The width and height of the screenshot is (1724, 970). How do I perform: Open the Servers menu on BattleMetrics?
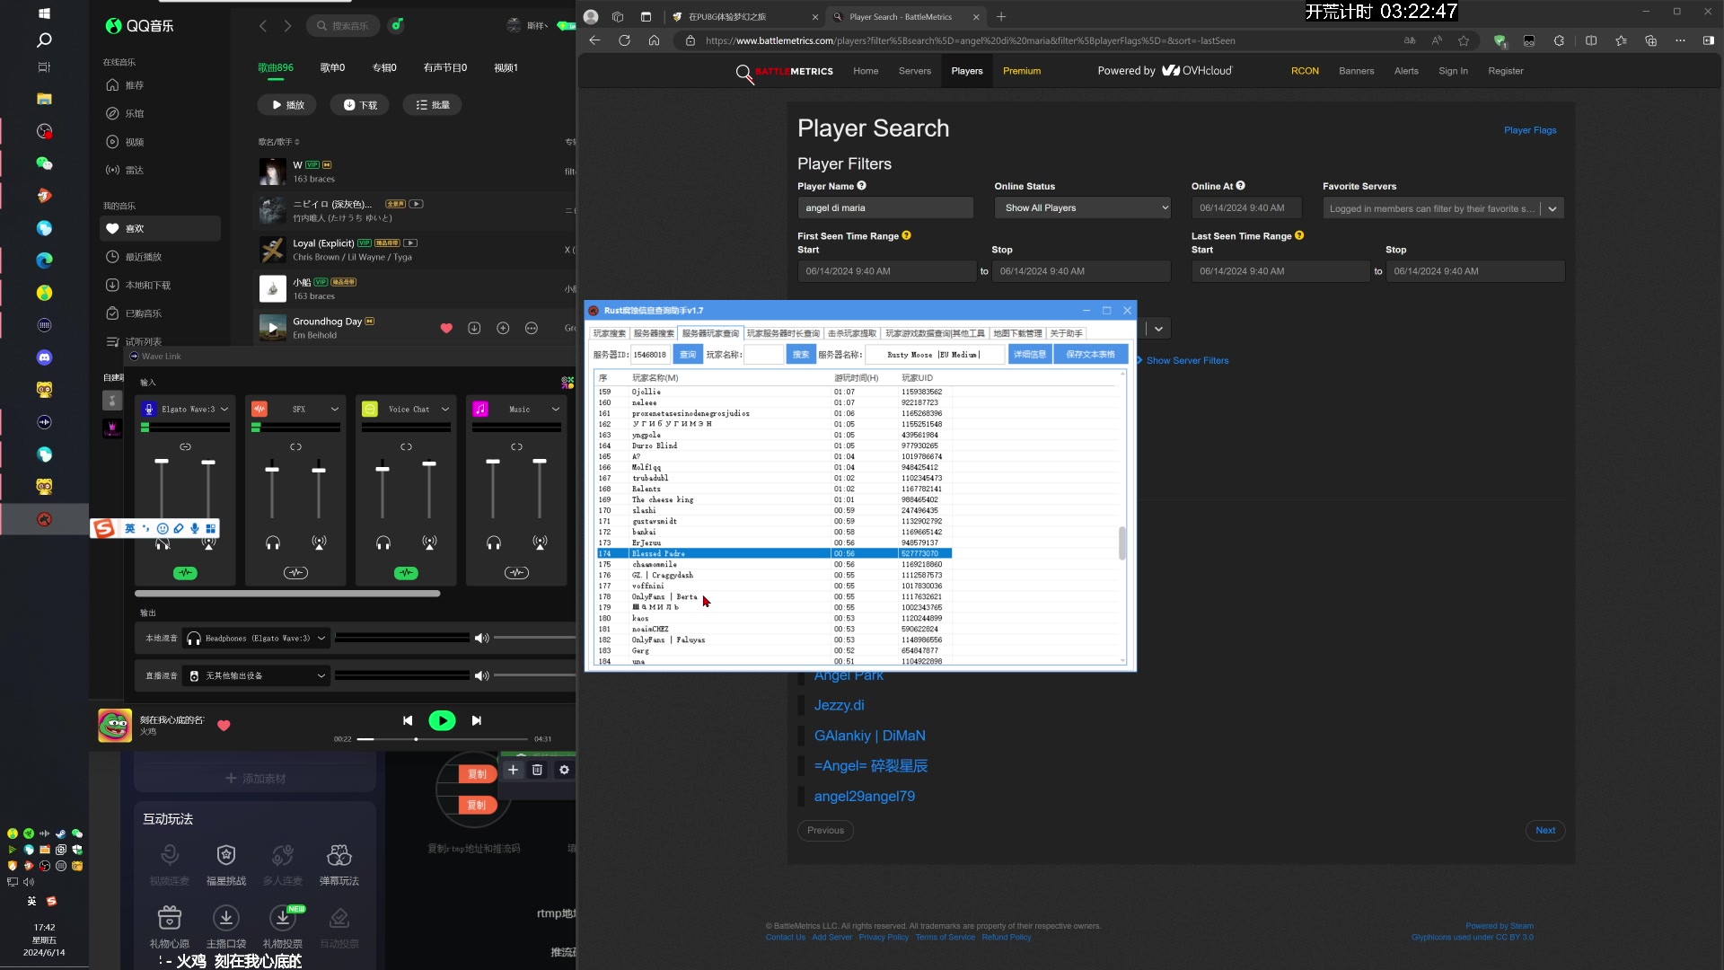(x=914, y=71)
